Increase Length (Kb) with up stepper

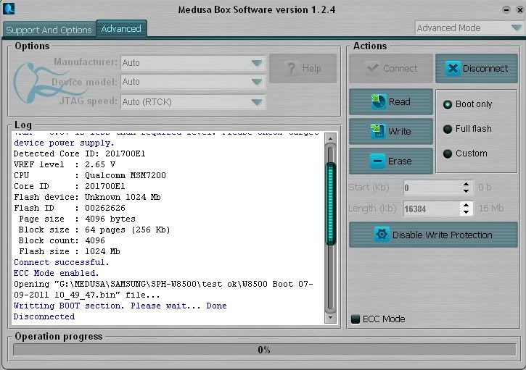[x=466, y=205]
